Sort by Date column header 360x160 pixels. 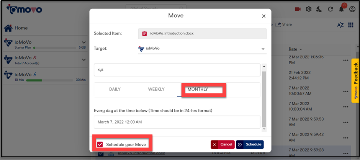click(x=295, y=49)
